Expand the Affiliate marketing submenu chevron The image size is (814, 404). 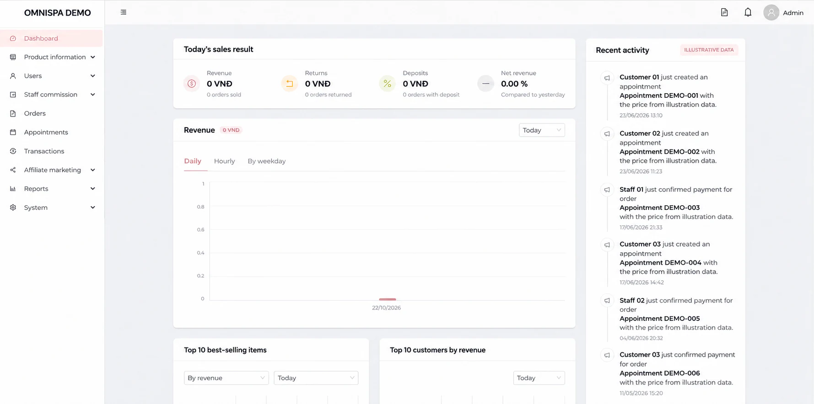93,170
